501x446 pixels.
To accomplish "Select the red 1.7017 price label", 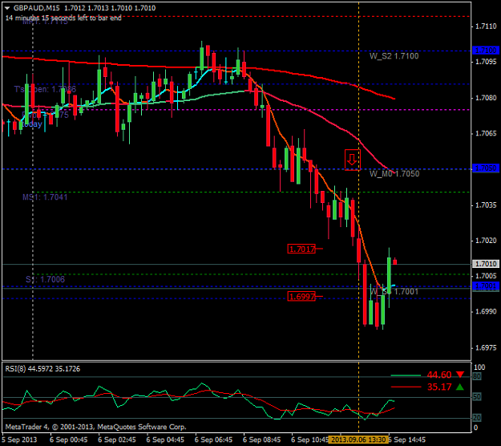I will click(x=301, y=249).
